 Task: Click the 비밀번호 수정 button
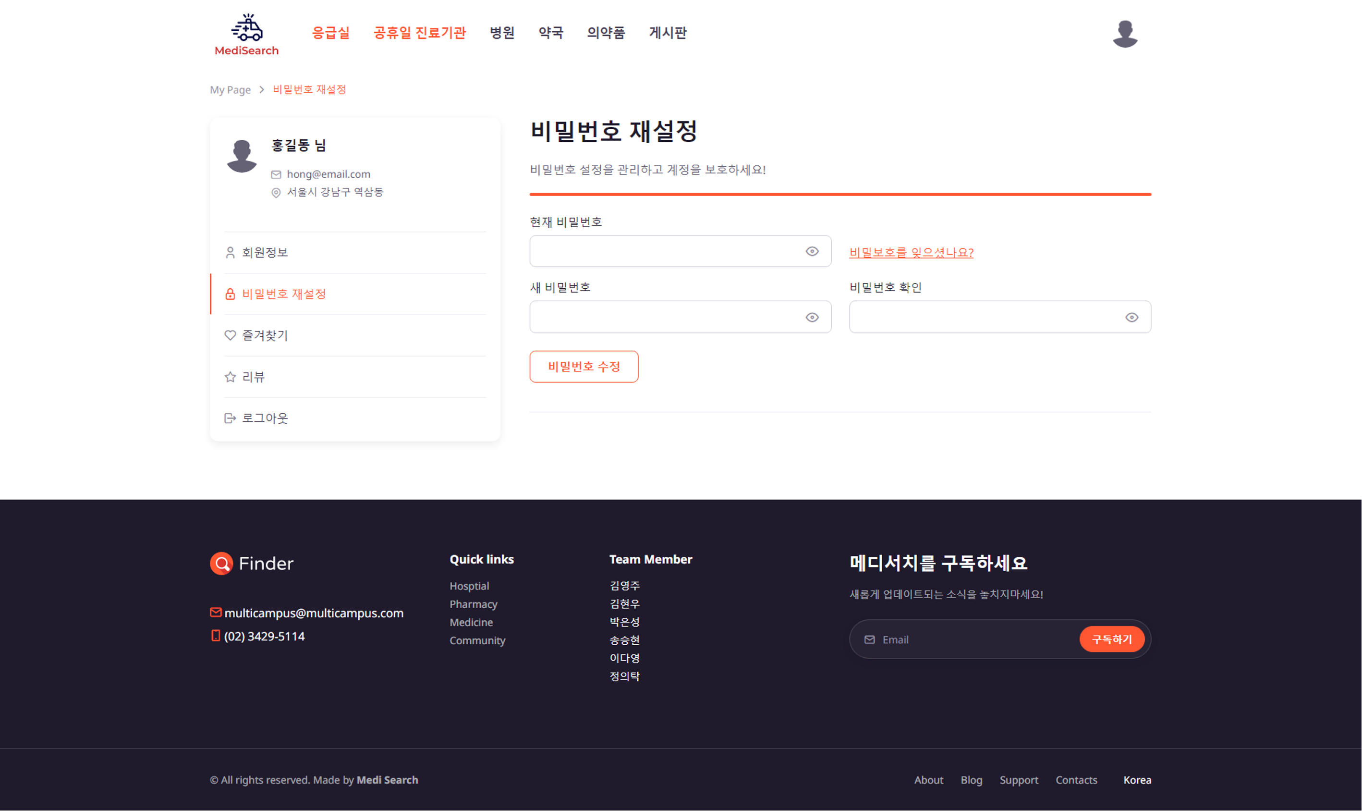(584, 367)
